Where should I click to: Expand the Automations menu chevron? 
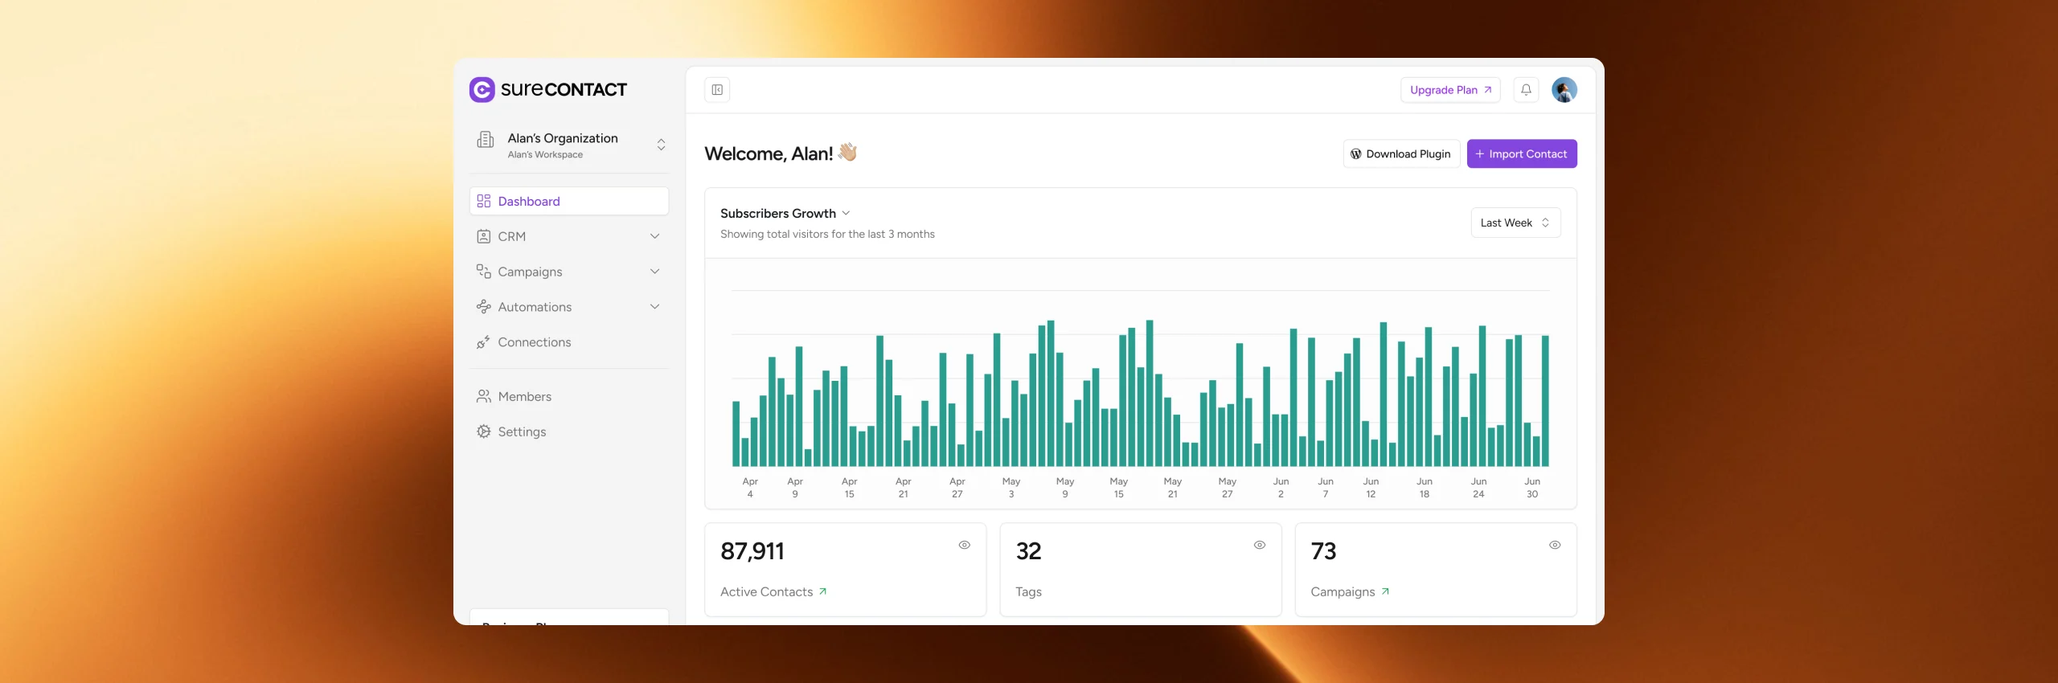click(655, 307)
